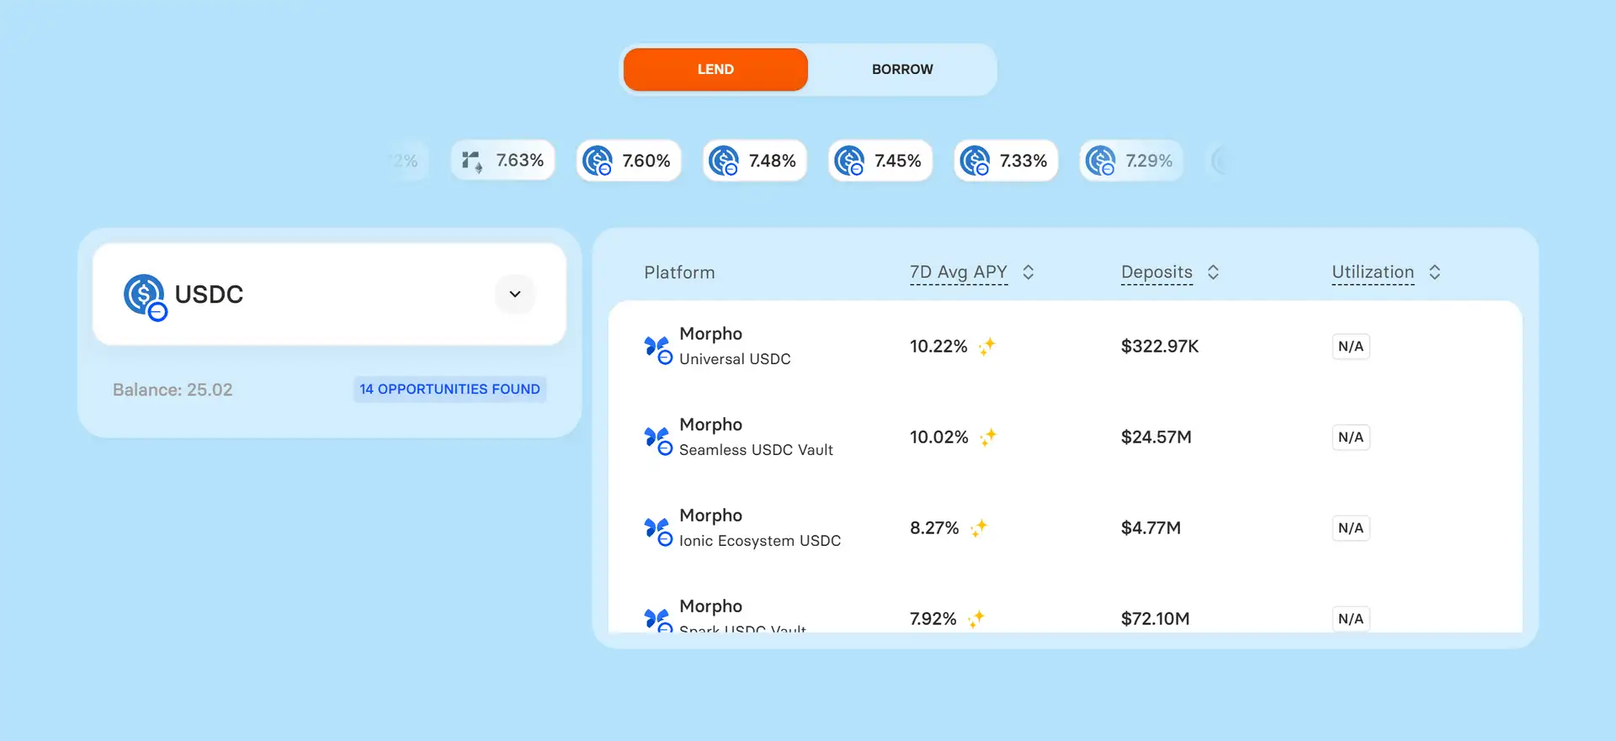Click sparkle icon next to 8.27% APY
The height and width of the screenshot is (741, 1616).
(x=978, y=528)
